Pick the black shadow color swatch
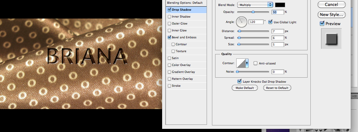The width and height of the screenshot is (358, 132). click(x=280, y=5)
